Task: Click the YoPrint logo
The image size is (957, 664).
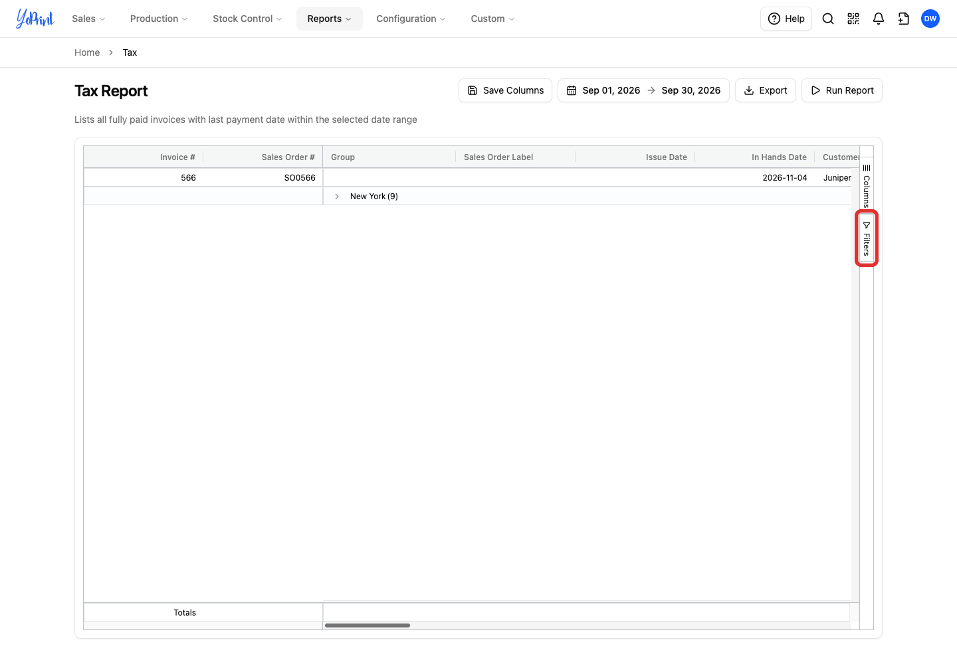Action: tap(35, 19)
